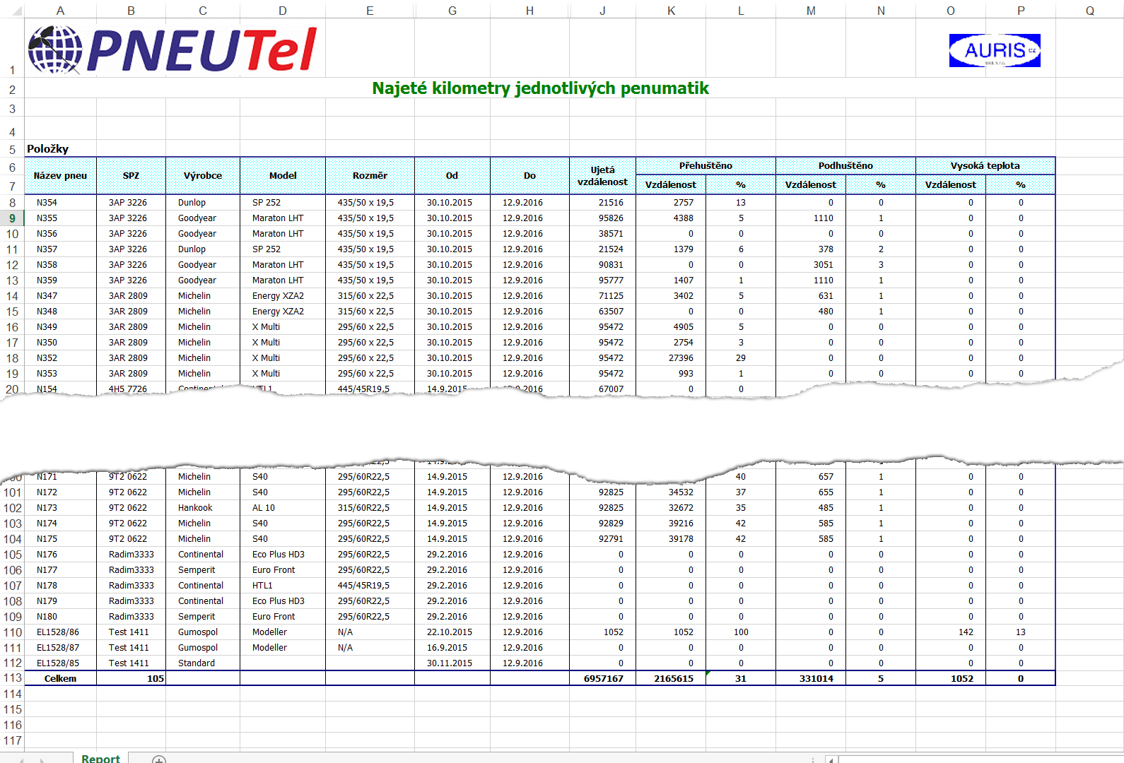Select '315/60 x 22,5' size in row N348
This screenshot has height=763, width=1124.
370,312
